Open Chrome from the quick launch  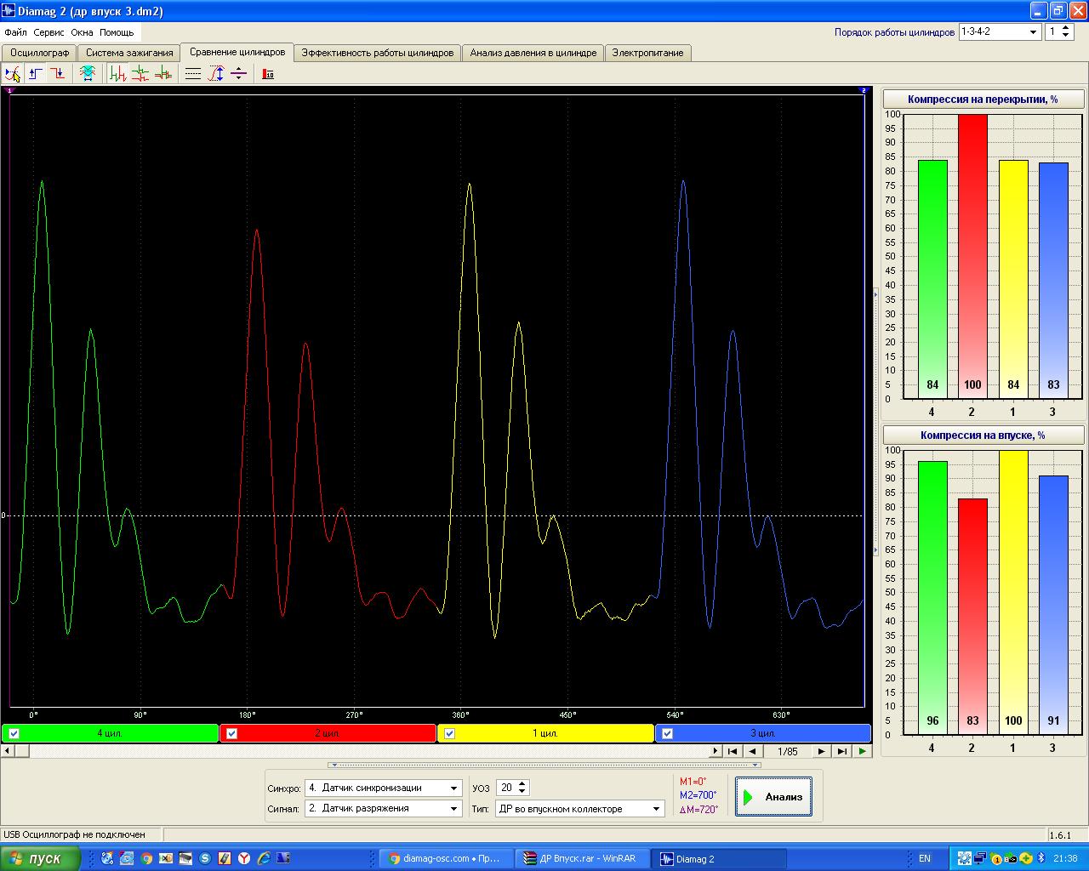coord(146,858)
